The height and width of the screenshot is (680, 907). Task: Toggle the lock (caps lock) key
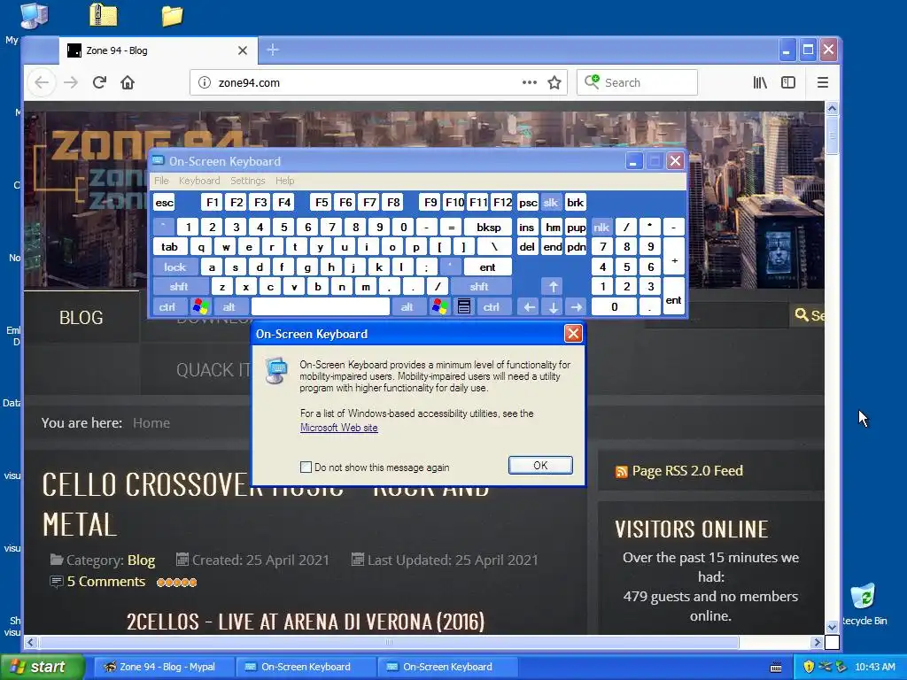point(174,267)
